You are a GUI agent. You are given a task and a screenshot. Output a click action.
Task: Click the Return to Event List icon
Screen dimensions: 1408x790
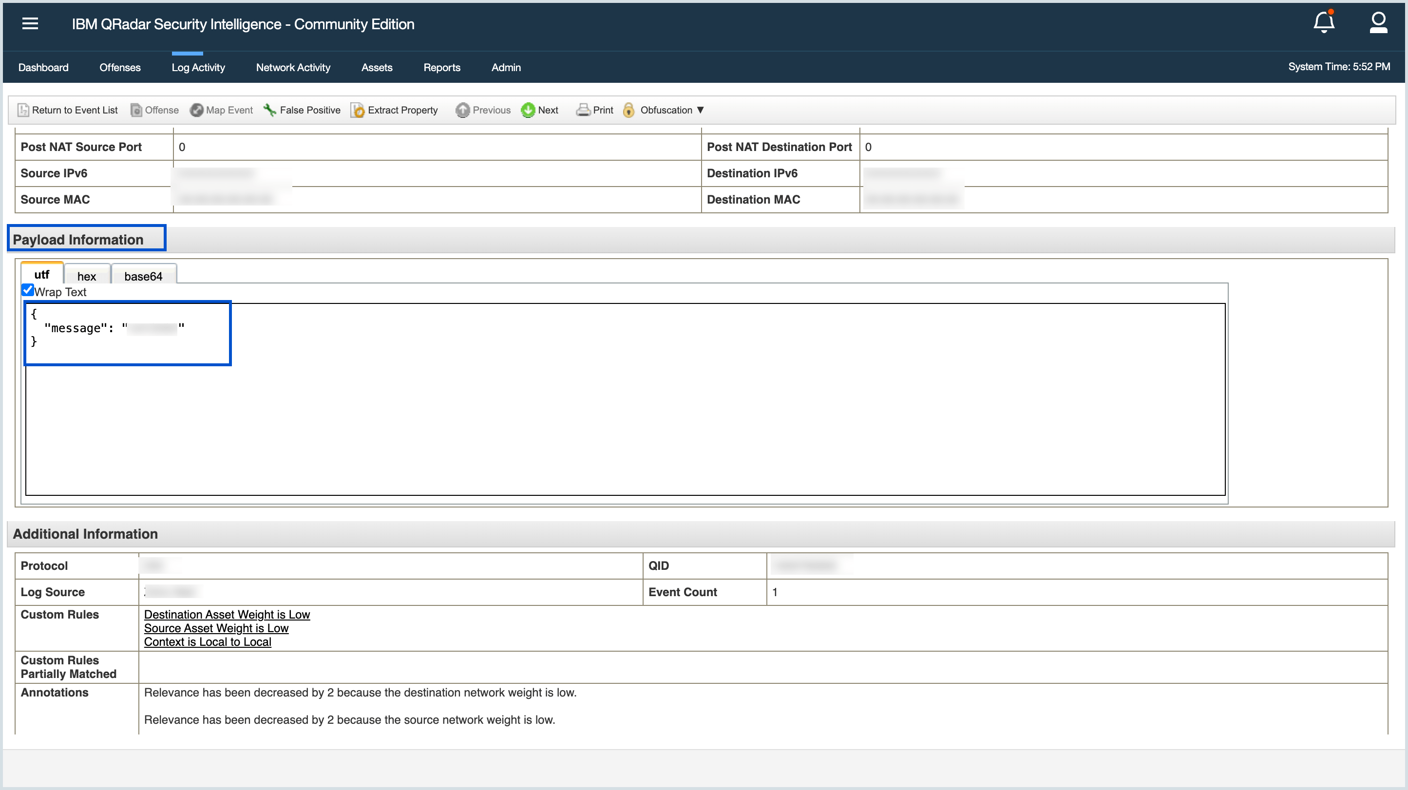coord(23,110)
